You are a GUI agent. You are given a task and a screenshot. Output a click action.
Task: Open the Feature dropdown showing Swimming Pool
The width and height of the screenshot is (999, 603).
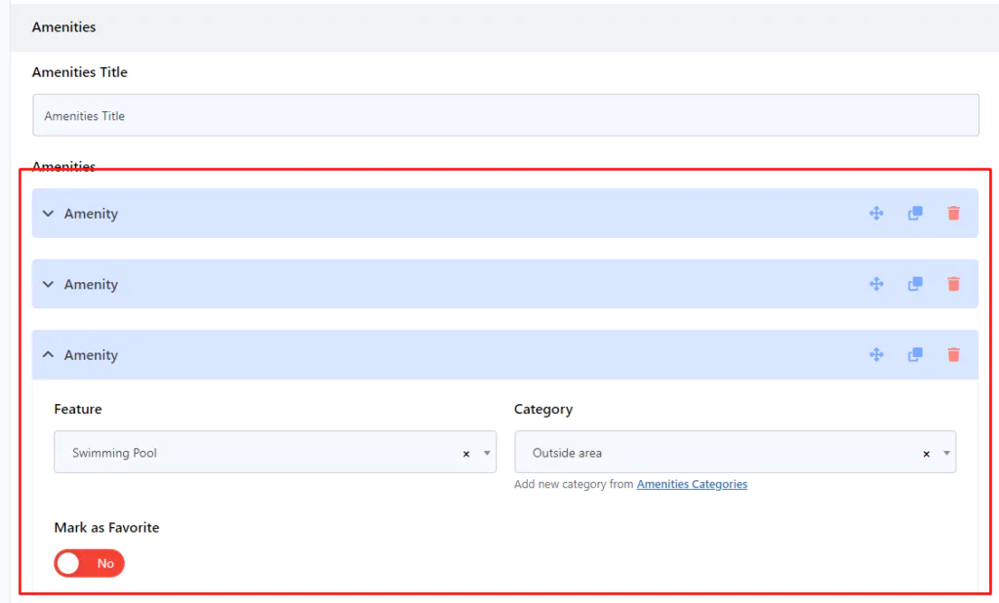pos(274,452)
